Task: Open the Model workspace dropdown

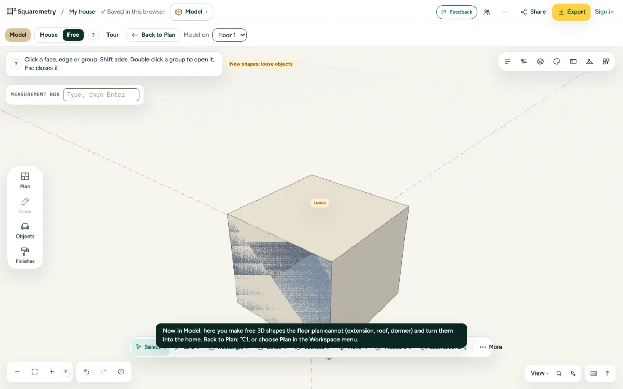Action: tap(191, 12)
